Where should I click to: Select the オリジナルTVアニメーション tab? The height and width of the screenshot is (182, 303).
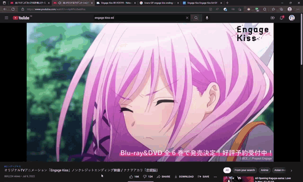tap(73, 3)
